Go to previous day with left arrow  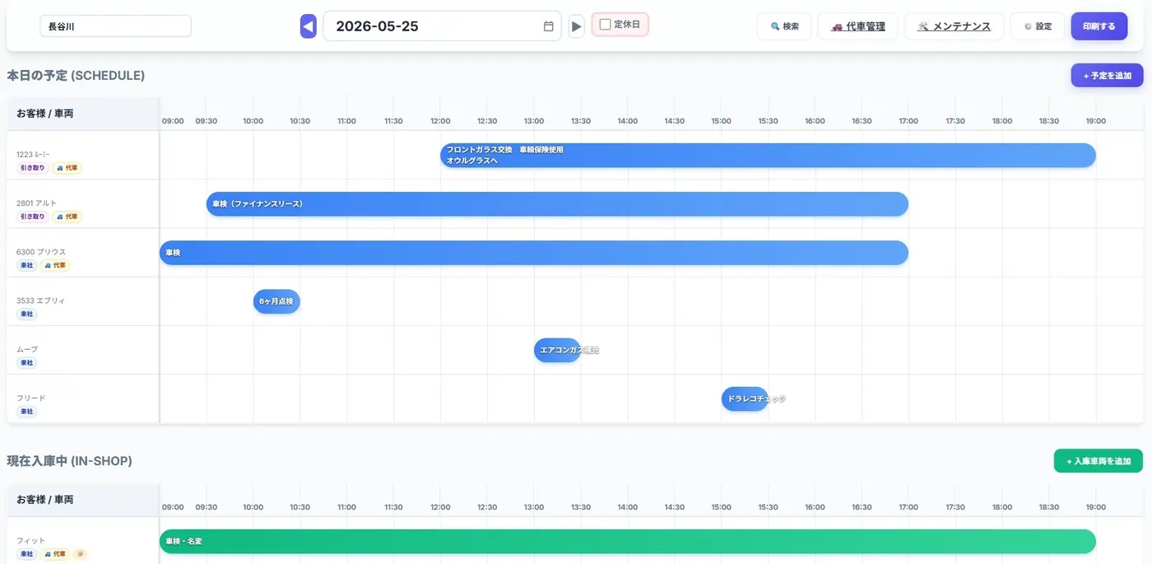point(309,26)
